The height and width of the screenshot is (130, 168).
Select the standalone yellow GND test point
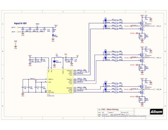[x=16, y=43]
